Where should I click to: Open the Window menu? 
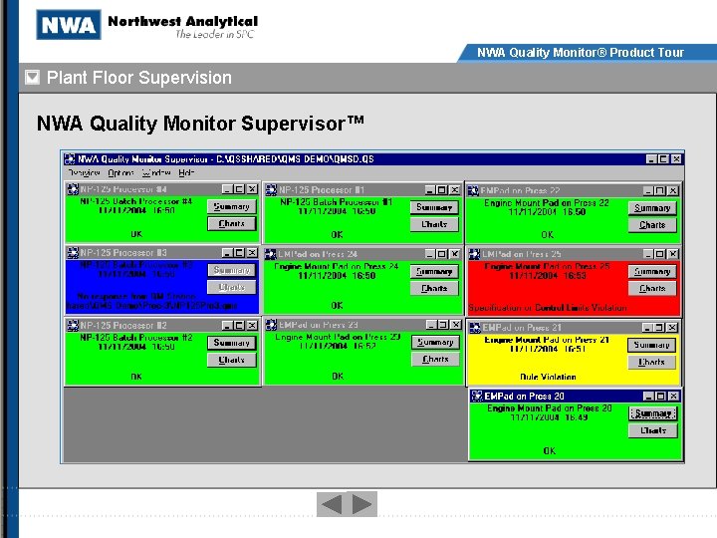tap(156, 173)
